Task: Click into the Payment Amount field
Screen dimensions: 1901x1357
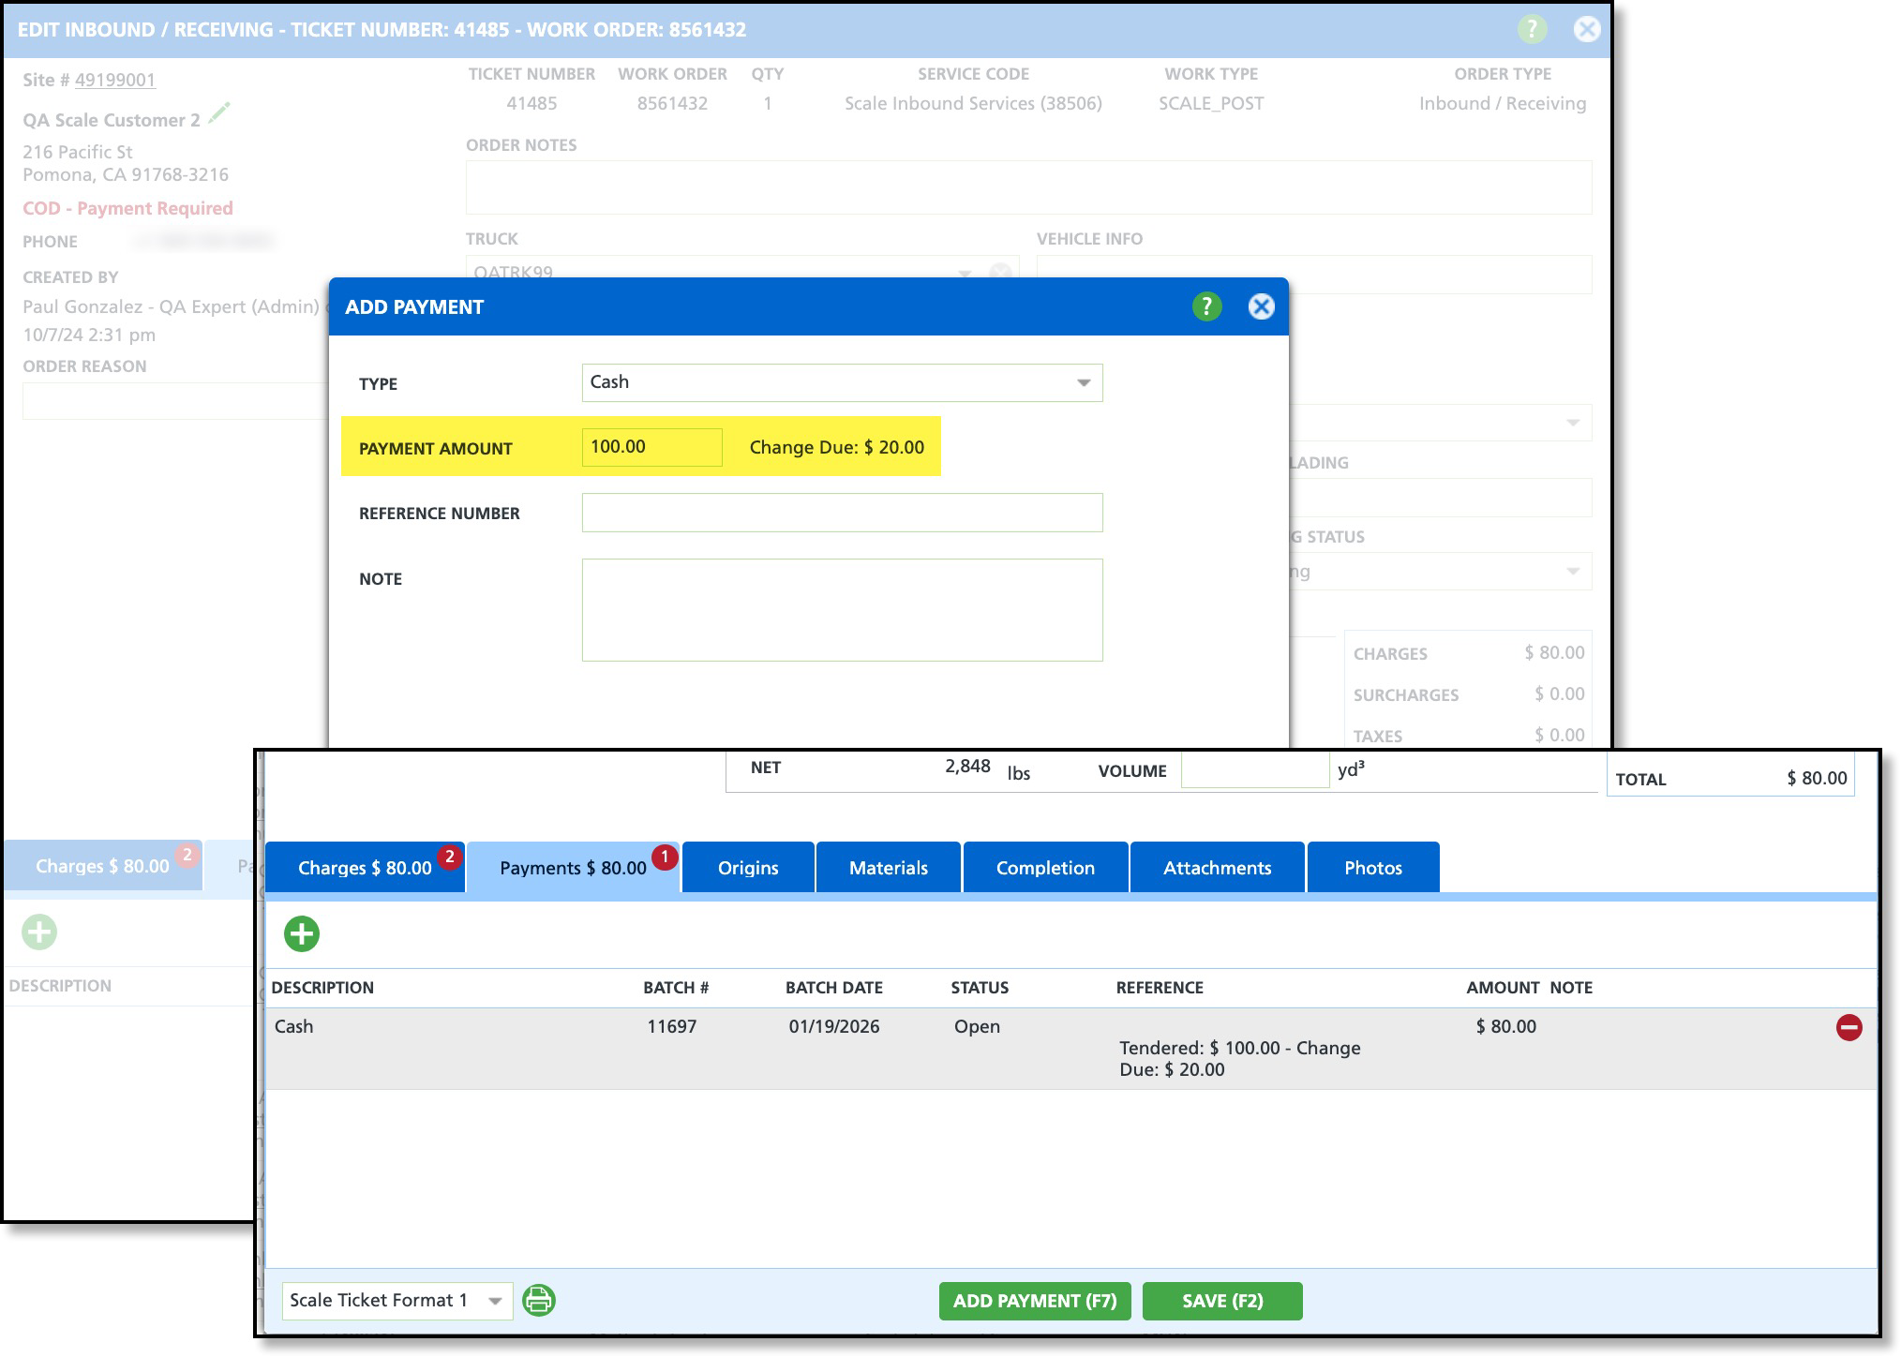Action: click(651, 447)
